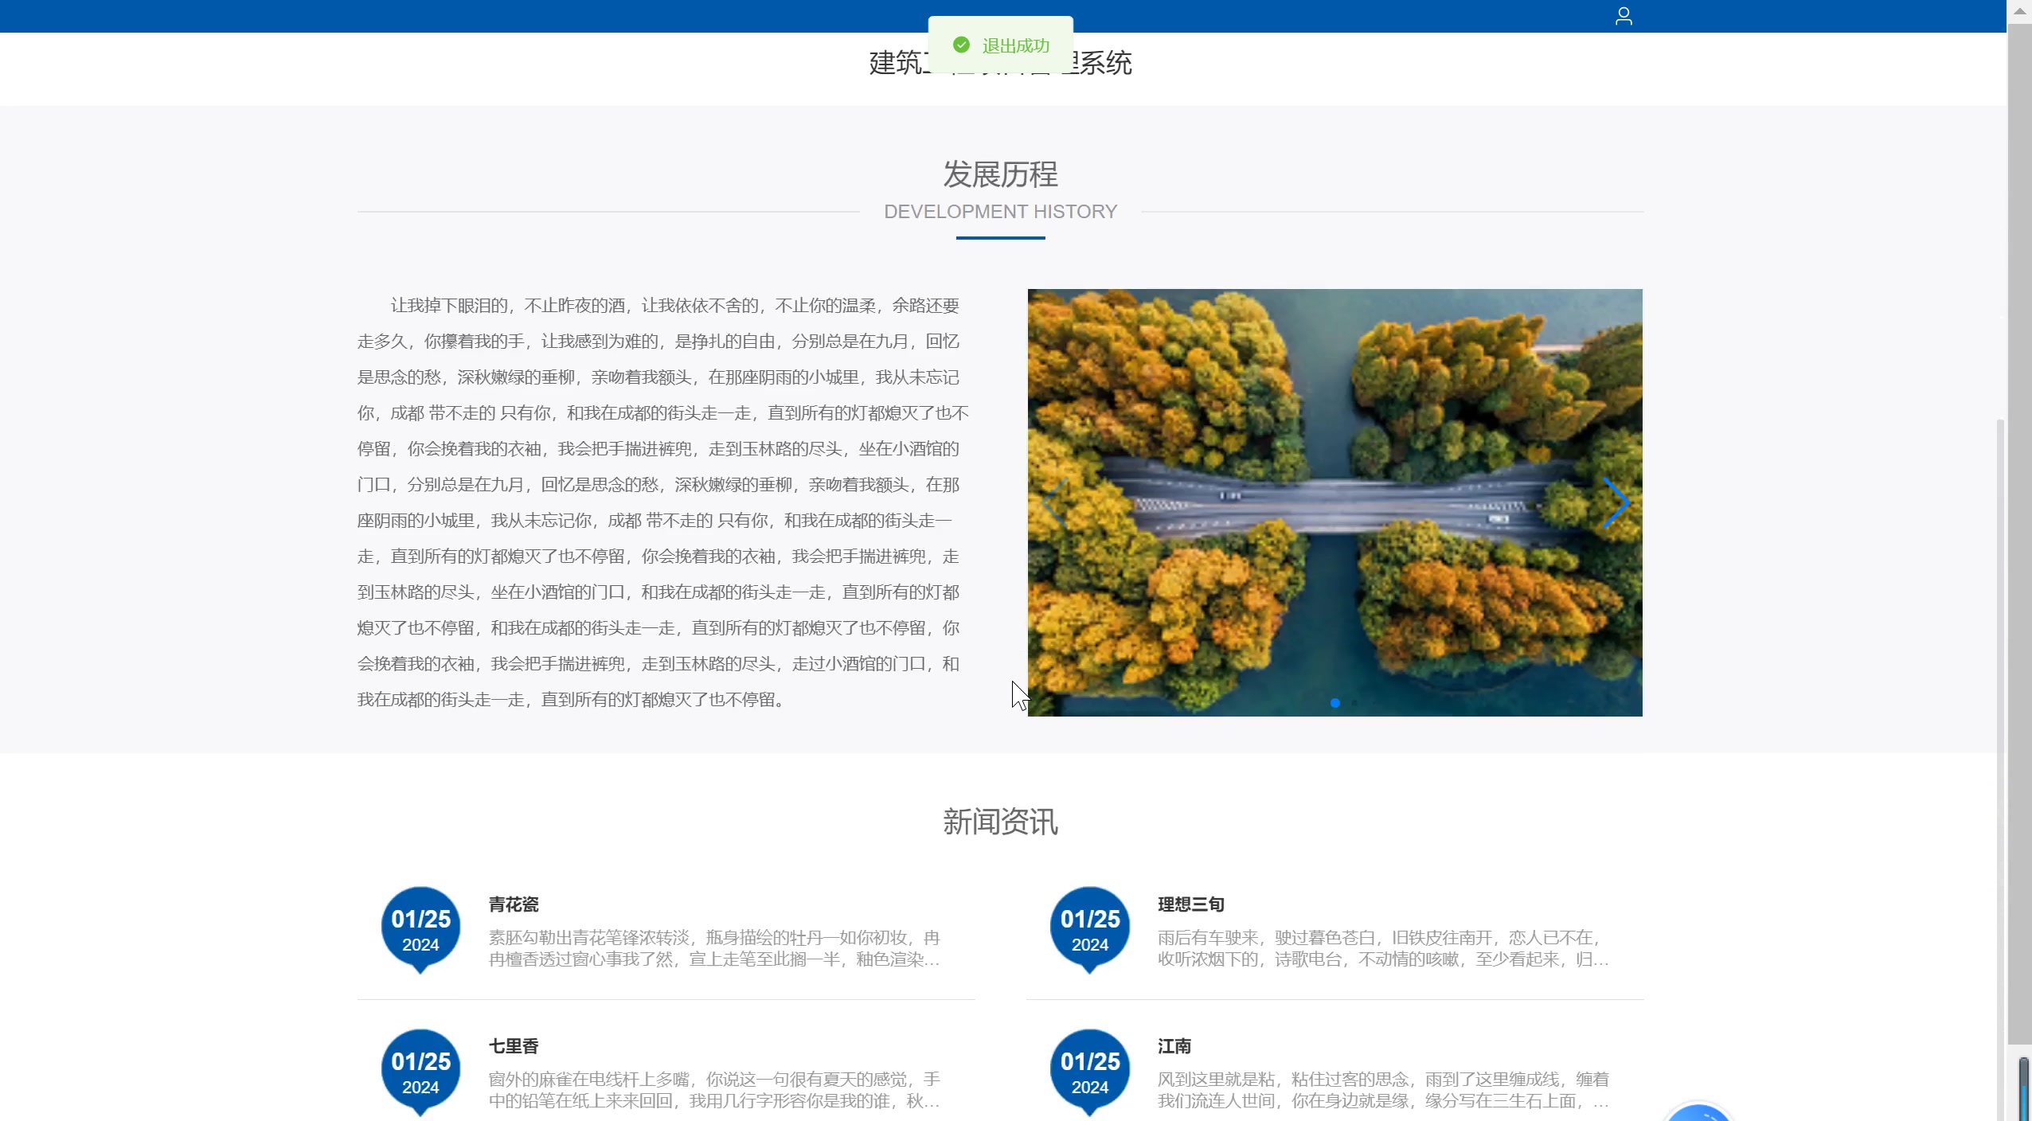Open the 理想三旬 news article
The image size is (2032, 1121).
tap(1190, 904)
